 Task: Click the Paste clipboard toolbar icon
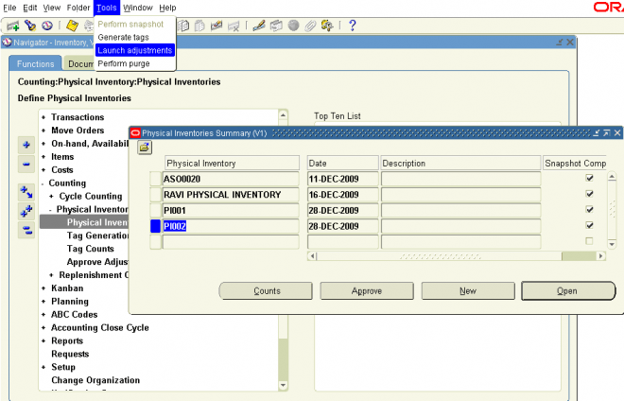pyautogui.click(x=199, y=26)
